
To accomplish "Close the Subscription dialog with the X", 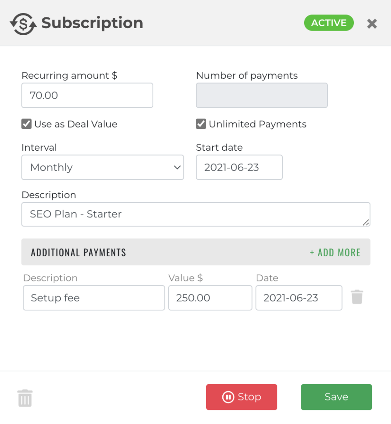I will coord(372,23).
